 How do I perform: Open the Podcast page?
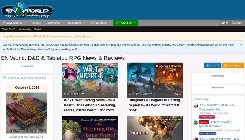(x=36, y=23)
